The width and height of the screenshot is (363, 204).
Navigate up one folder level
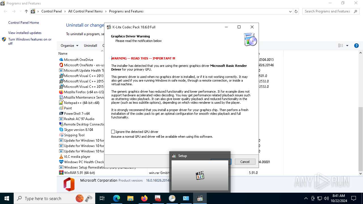26,11
